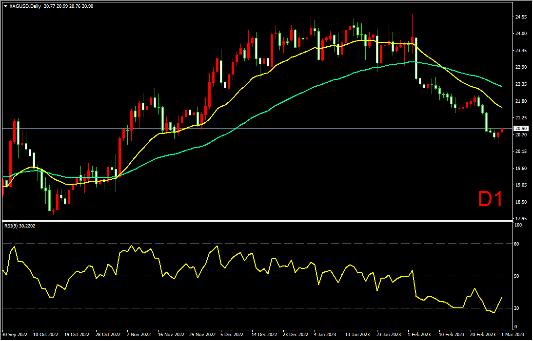Click the 14 Dec 2022 date label
The image size is (533, 341).
coord(263,335)
